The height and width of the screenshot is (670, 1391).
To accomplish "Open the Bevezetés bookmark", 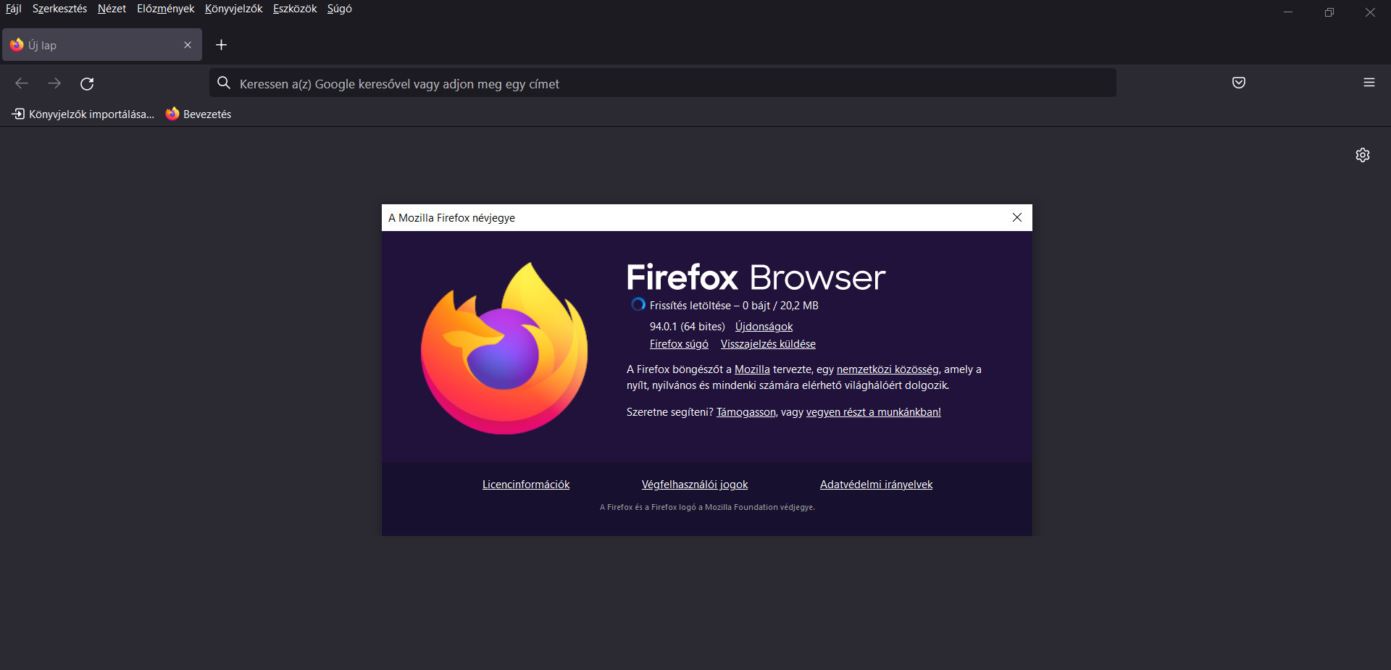I will pyautogui.click(x=199, y=114).
